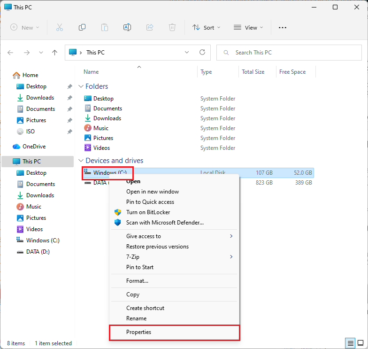Screen dimensions: 368x349
Task: Click the Cut scissors icon in toolbar
Action: coord(60,28)
